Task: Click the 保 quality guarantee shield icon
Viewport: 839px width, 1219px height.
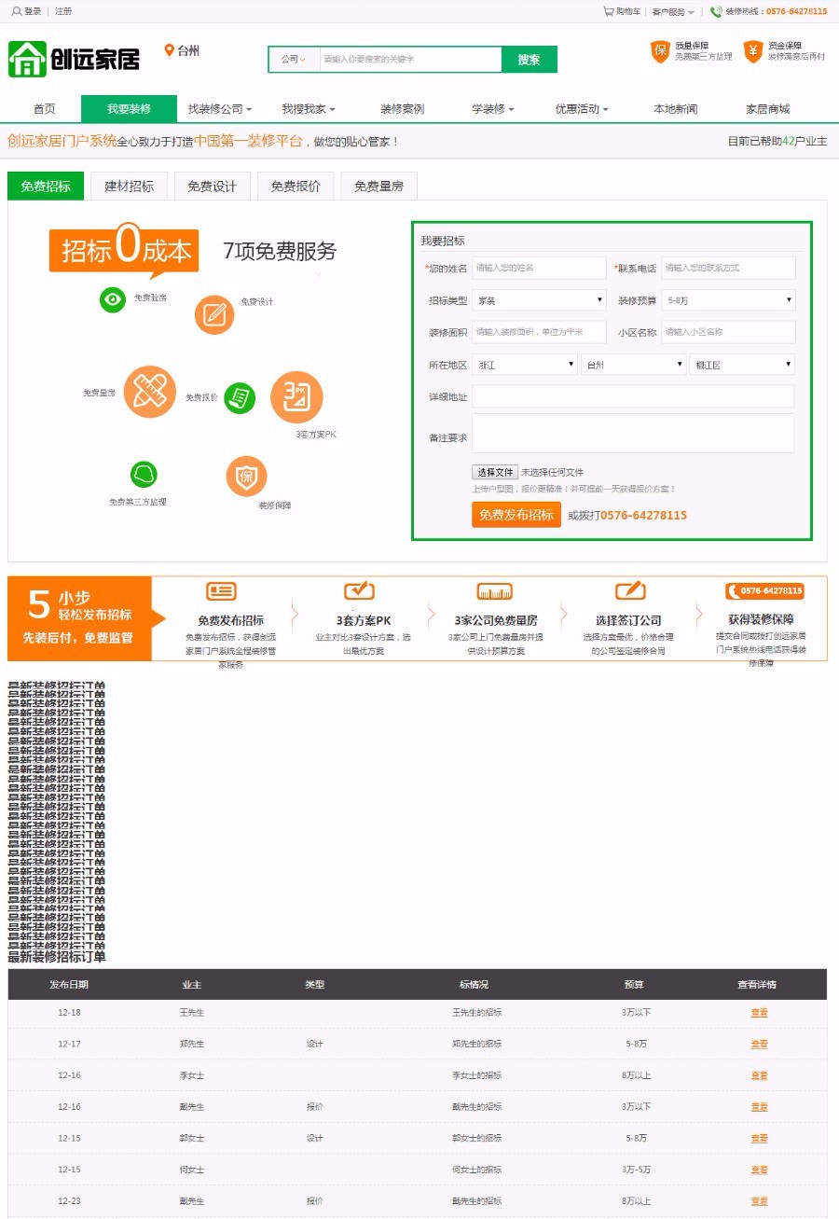Action: (x=661, y=53)
